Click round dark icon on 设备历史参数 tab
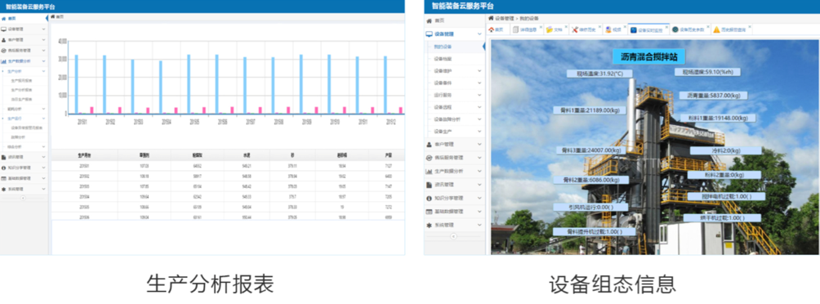This screenshot has height=304, width=820. 675,29
